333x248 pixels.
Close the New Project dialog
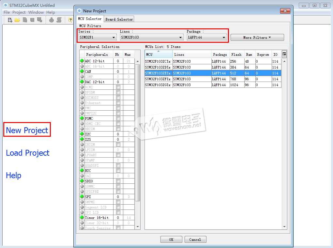click(x=285, y=11)
